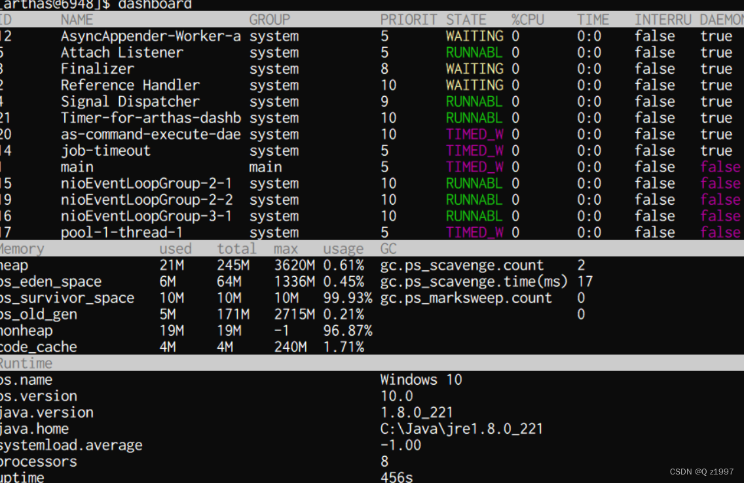This screenshot has width=744, height=483.
Task: Click the Reference Handler thread name
Action: (130, 85)
